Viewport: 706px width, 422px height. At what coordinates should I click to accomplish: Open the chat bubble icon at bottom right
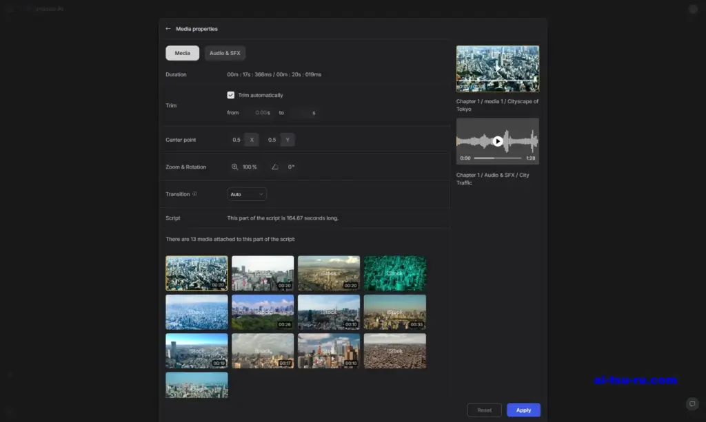(692, 403)
